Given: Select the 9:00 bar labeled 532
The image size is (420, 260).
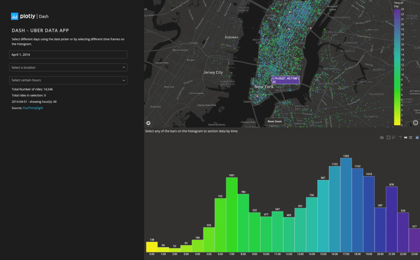Looking at the screenshot, I should tap(254, 232).
